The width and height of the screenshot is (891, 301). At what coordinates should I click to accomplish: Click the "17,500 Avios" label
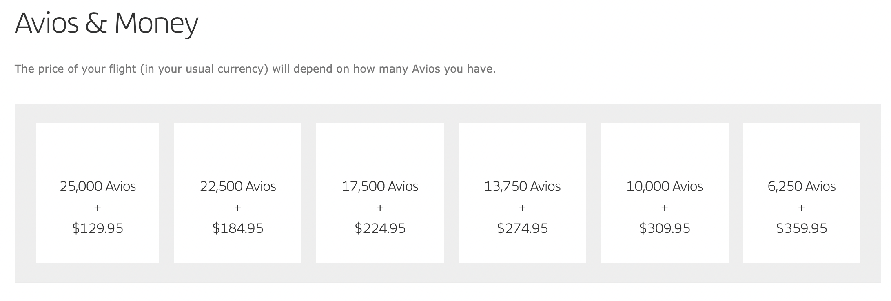380,186
